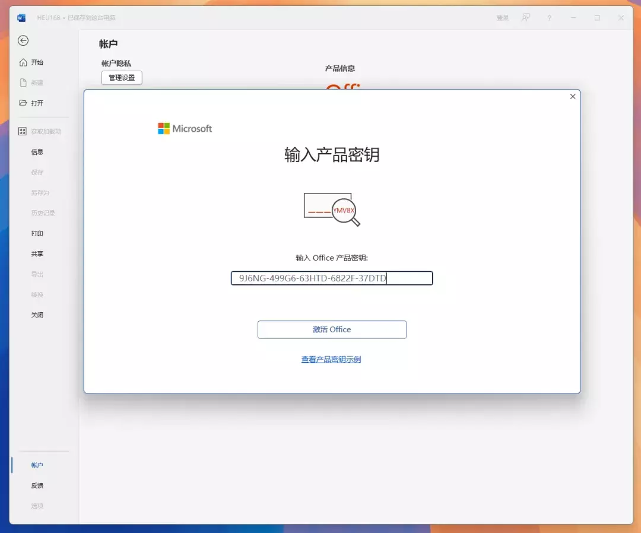Screen dimensions: 641x533
Task: Open the 打开 file menu entry
Action: click(x=37, y=103)
